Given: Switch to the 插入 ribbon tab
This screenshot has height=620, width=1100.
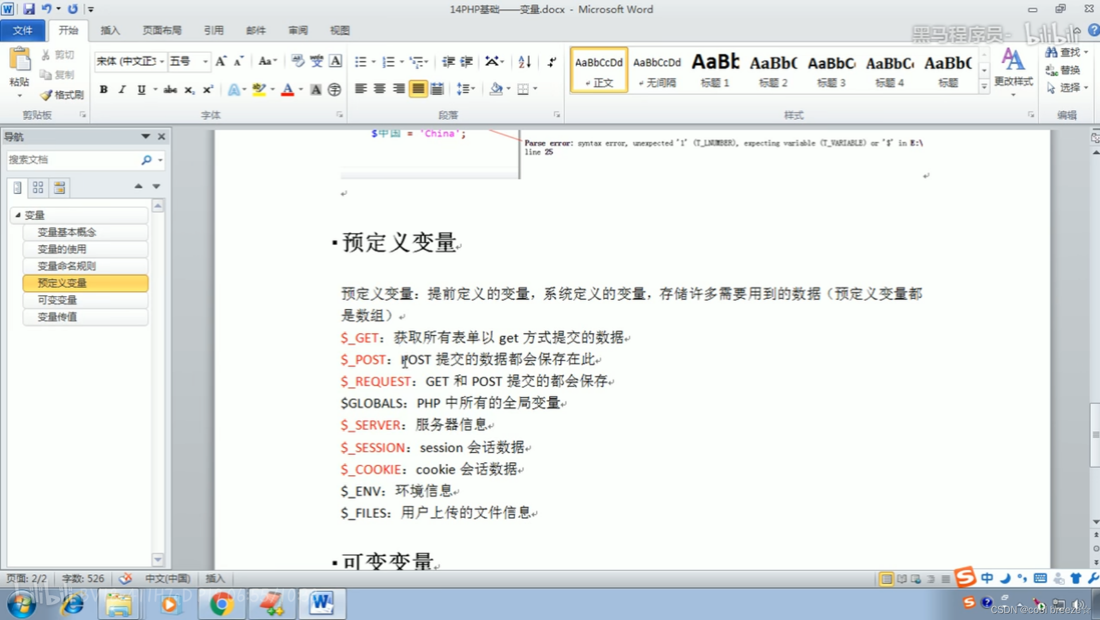Looking at the screenshot, I should point(110,30).
